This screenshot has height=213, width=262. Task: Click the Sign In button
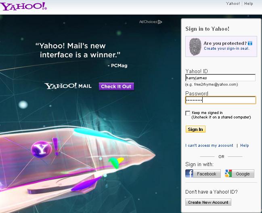(195, 129)
